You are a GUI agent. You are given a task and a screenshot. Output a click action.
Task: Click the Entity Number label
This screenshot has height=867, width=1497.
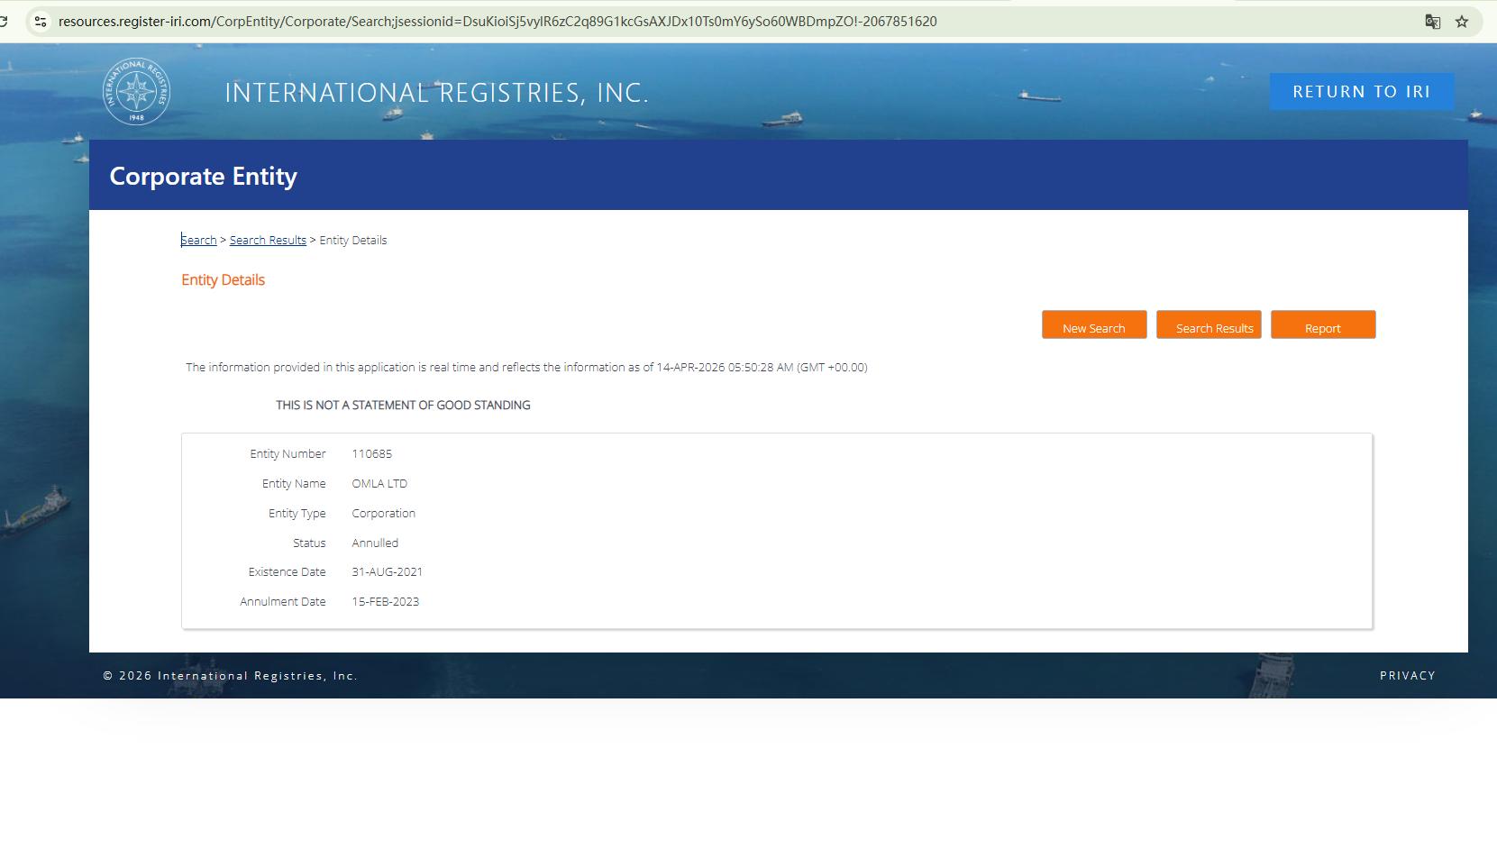coord(288,453)
